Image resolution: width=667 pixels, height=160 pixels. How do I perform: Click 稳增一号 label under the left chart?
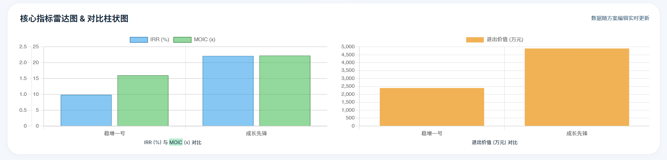114,134
